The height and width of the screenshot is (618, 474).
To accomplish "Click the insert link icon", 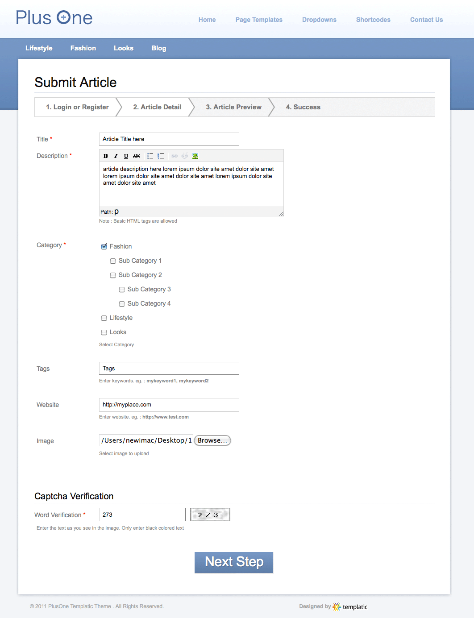I will (x=175, y=156).
